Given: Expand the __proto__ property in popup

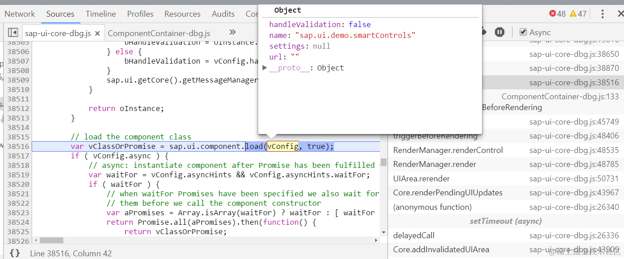Looking at the screenshot, I should pos(265,68).
